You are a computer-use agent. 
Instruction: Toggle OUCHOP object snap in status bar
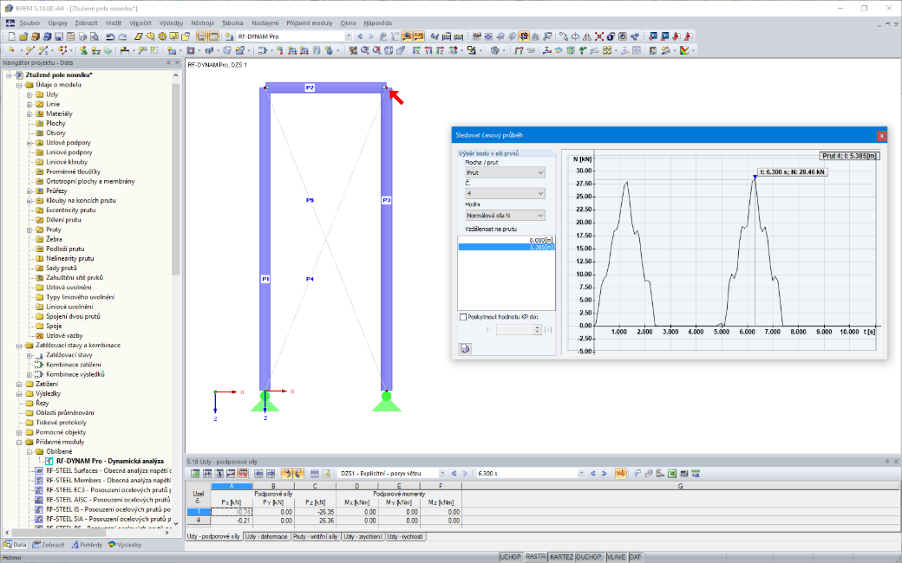[x=590, y=557]
